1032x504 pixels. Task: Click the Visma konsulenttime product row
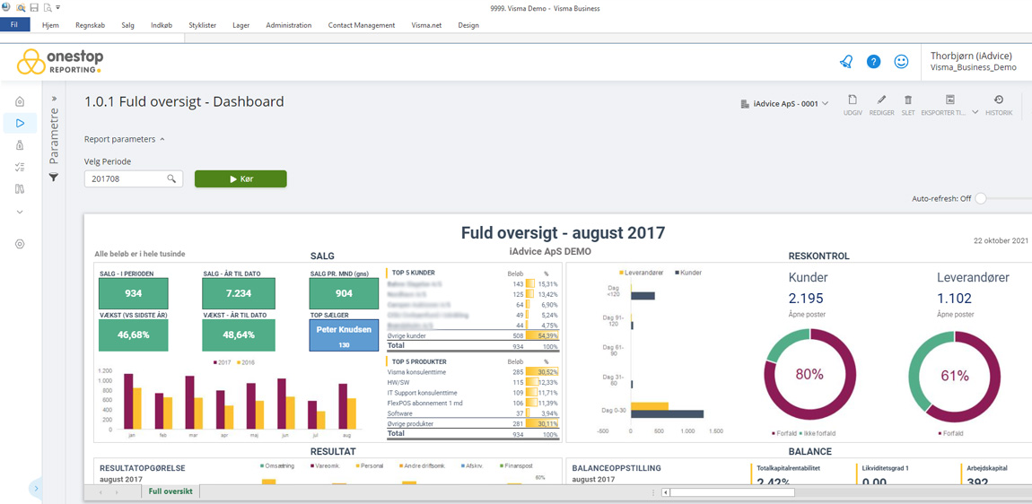pyautogui.click(x=472, y=372)
